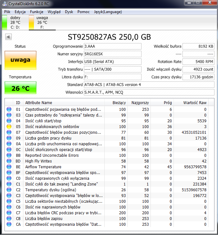Viewport: 218px width, 235px height.
Task: Click the raw value 43531052101
Action: pyautogui.click(x=194, y=132)
